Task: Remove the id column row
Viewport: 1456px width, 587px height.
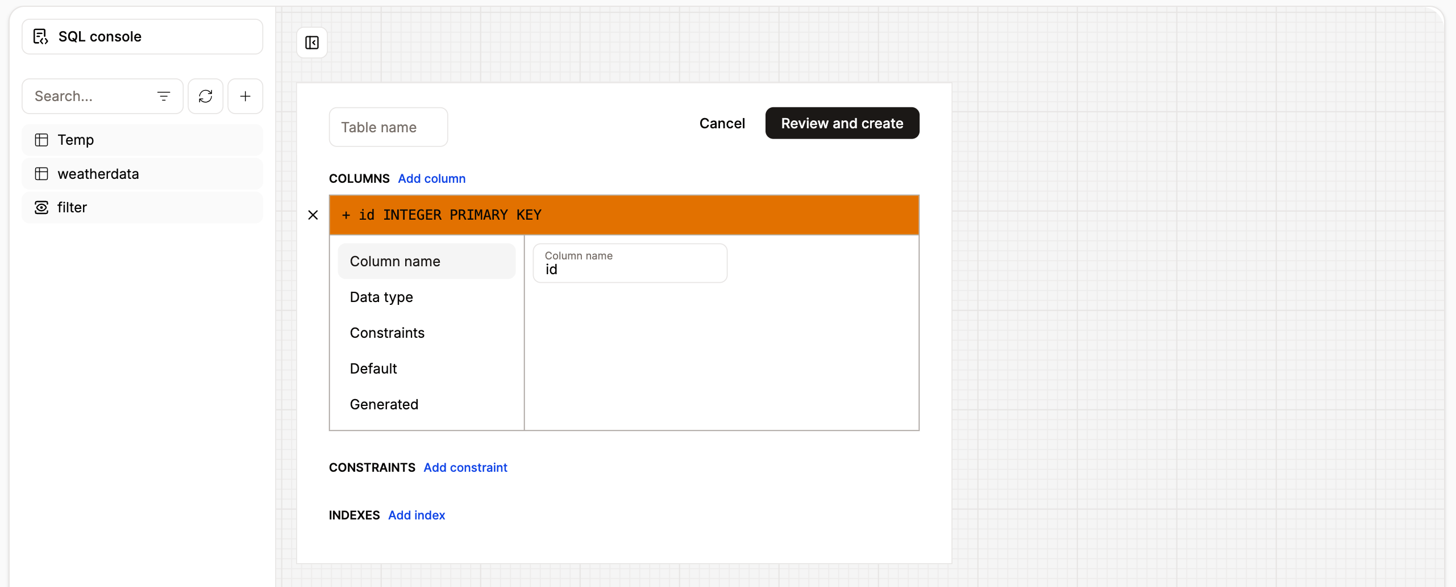Action: click(x=313, y=215)
